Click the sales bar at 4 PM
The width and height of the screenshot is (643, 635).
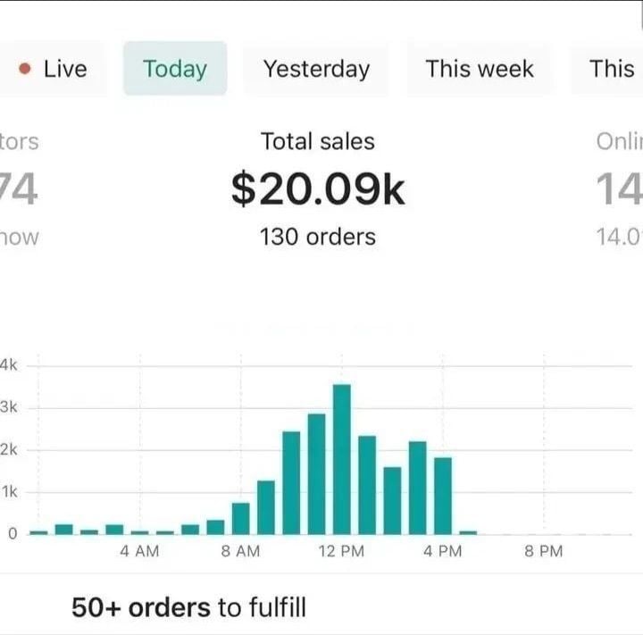tap(443, 496)
